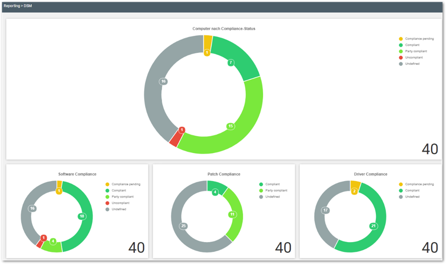This screenshot has height=264, width=446.
Task: Click value badge 21 in Driver Compliance donut
Action: click(x=374, y=226)
